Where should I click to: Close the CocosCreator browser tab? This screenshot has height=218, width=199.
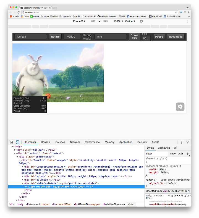point(50,8)
